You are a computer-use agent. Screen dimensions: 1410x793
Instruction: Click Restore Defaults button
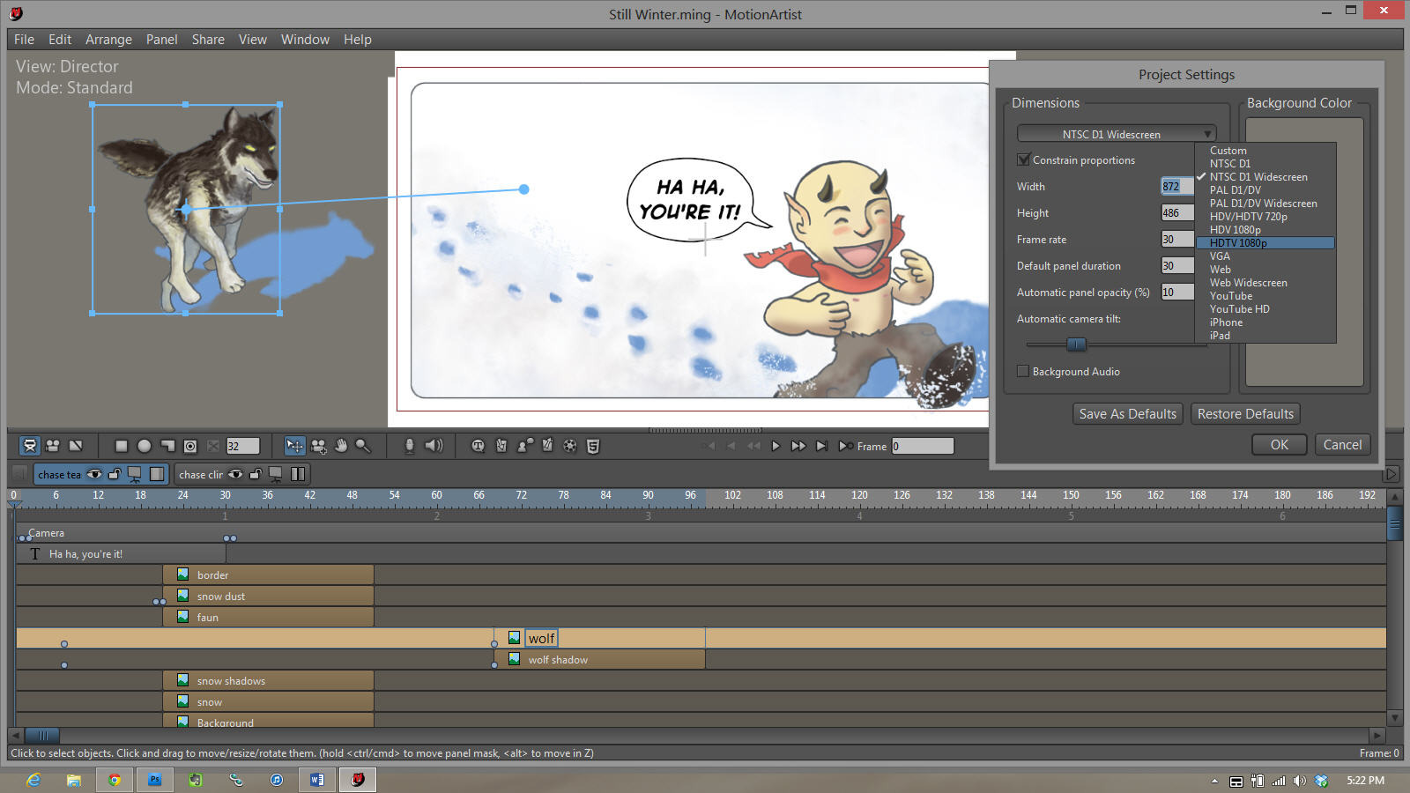click(x=1245, y=414)
